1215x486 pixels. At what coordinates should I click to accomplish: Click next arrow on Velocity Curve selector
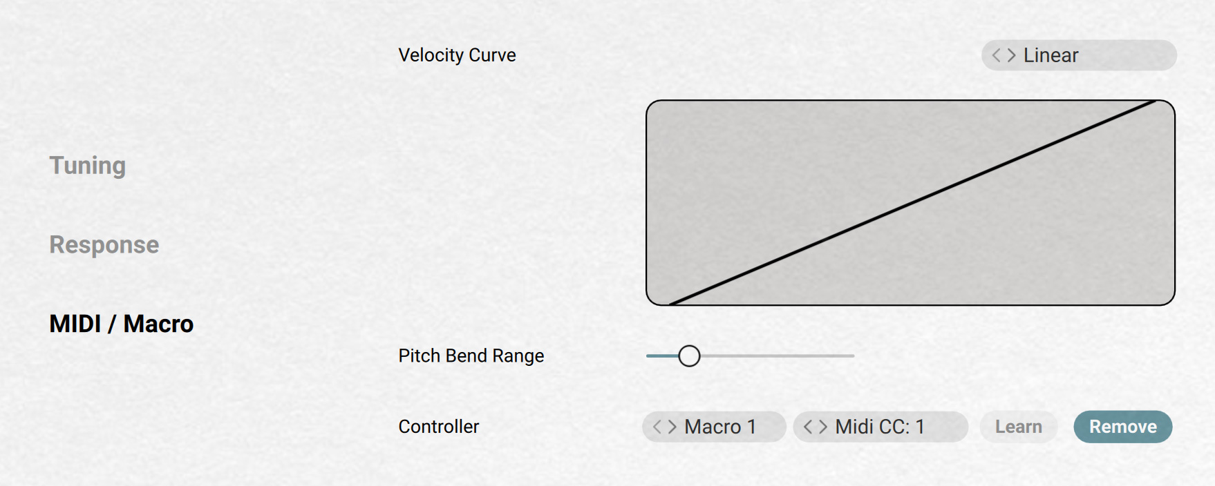click(x=1011, y=55)
